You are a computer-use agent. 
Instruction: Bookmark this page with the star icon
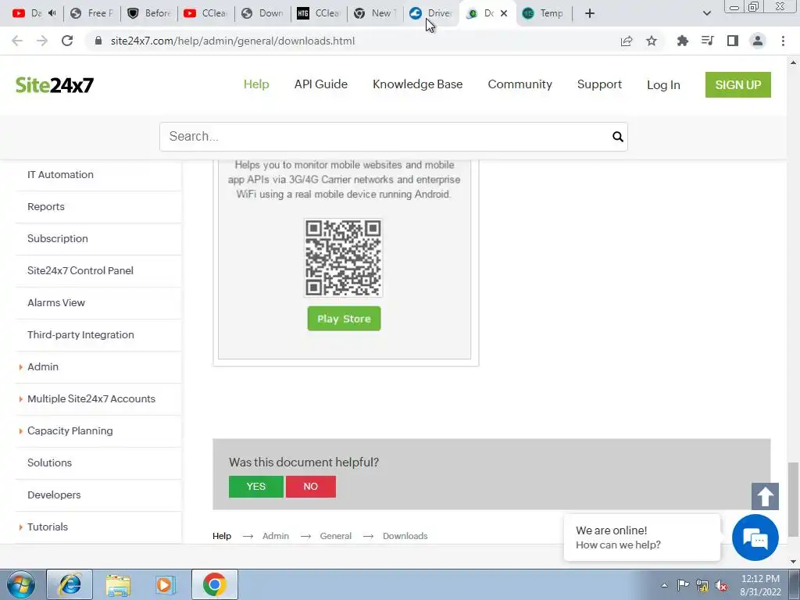point(652,41)
